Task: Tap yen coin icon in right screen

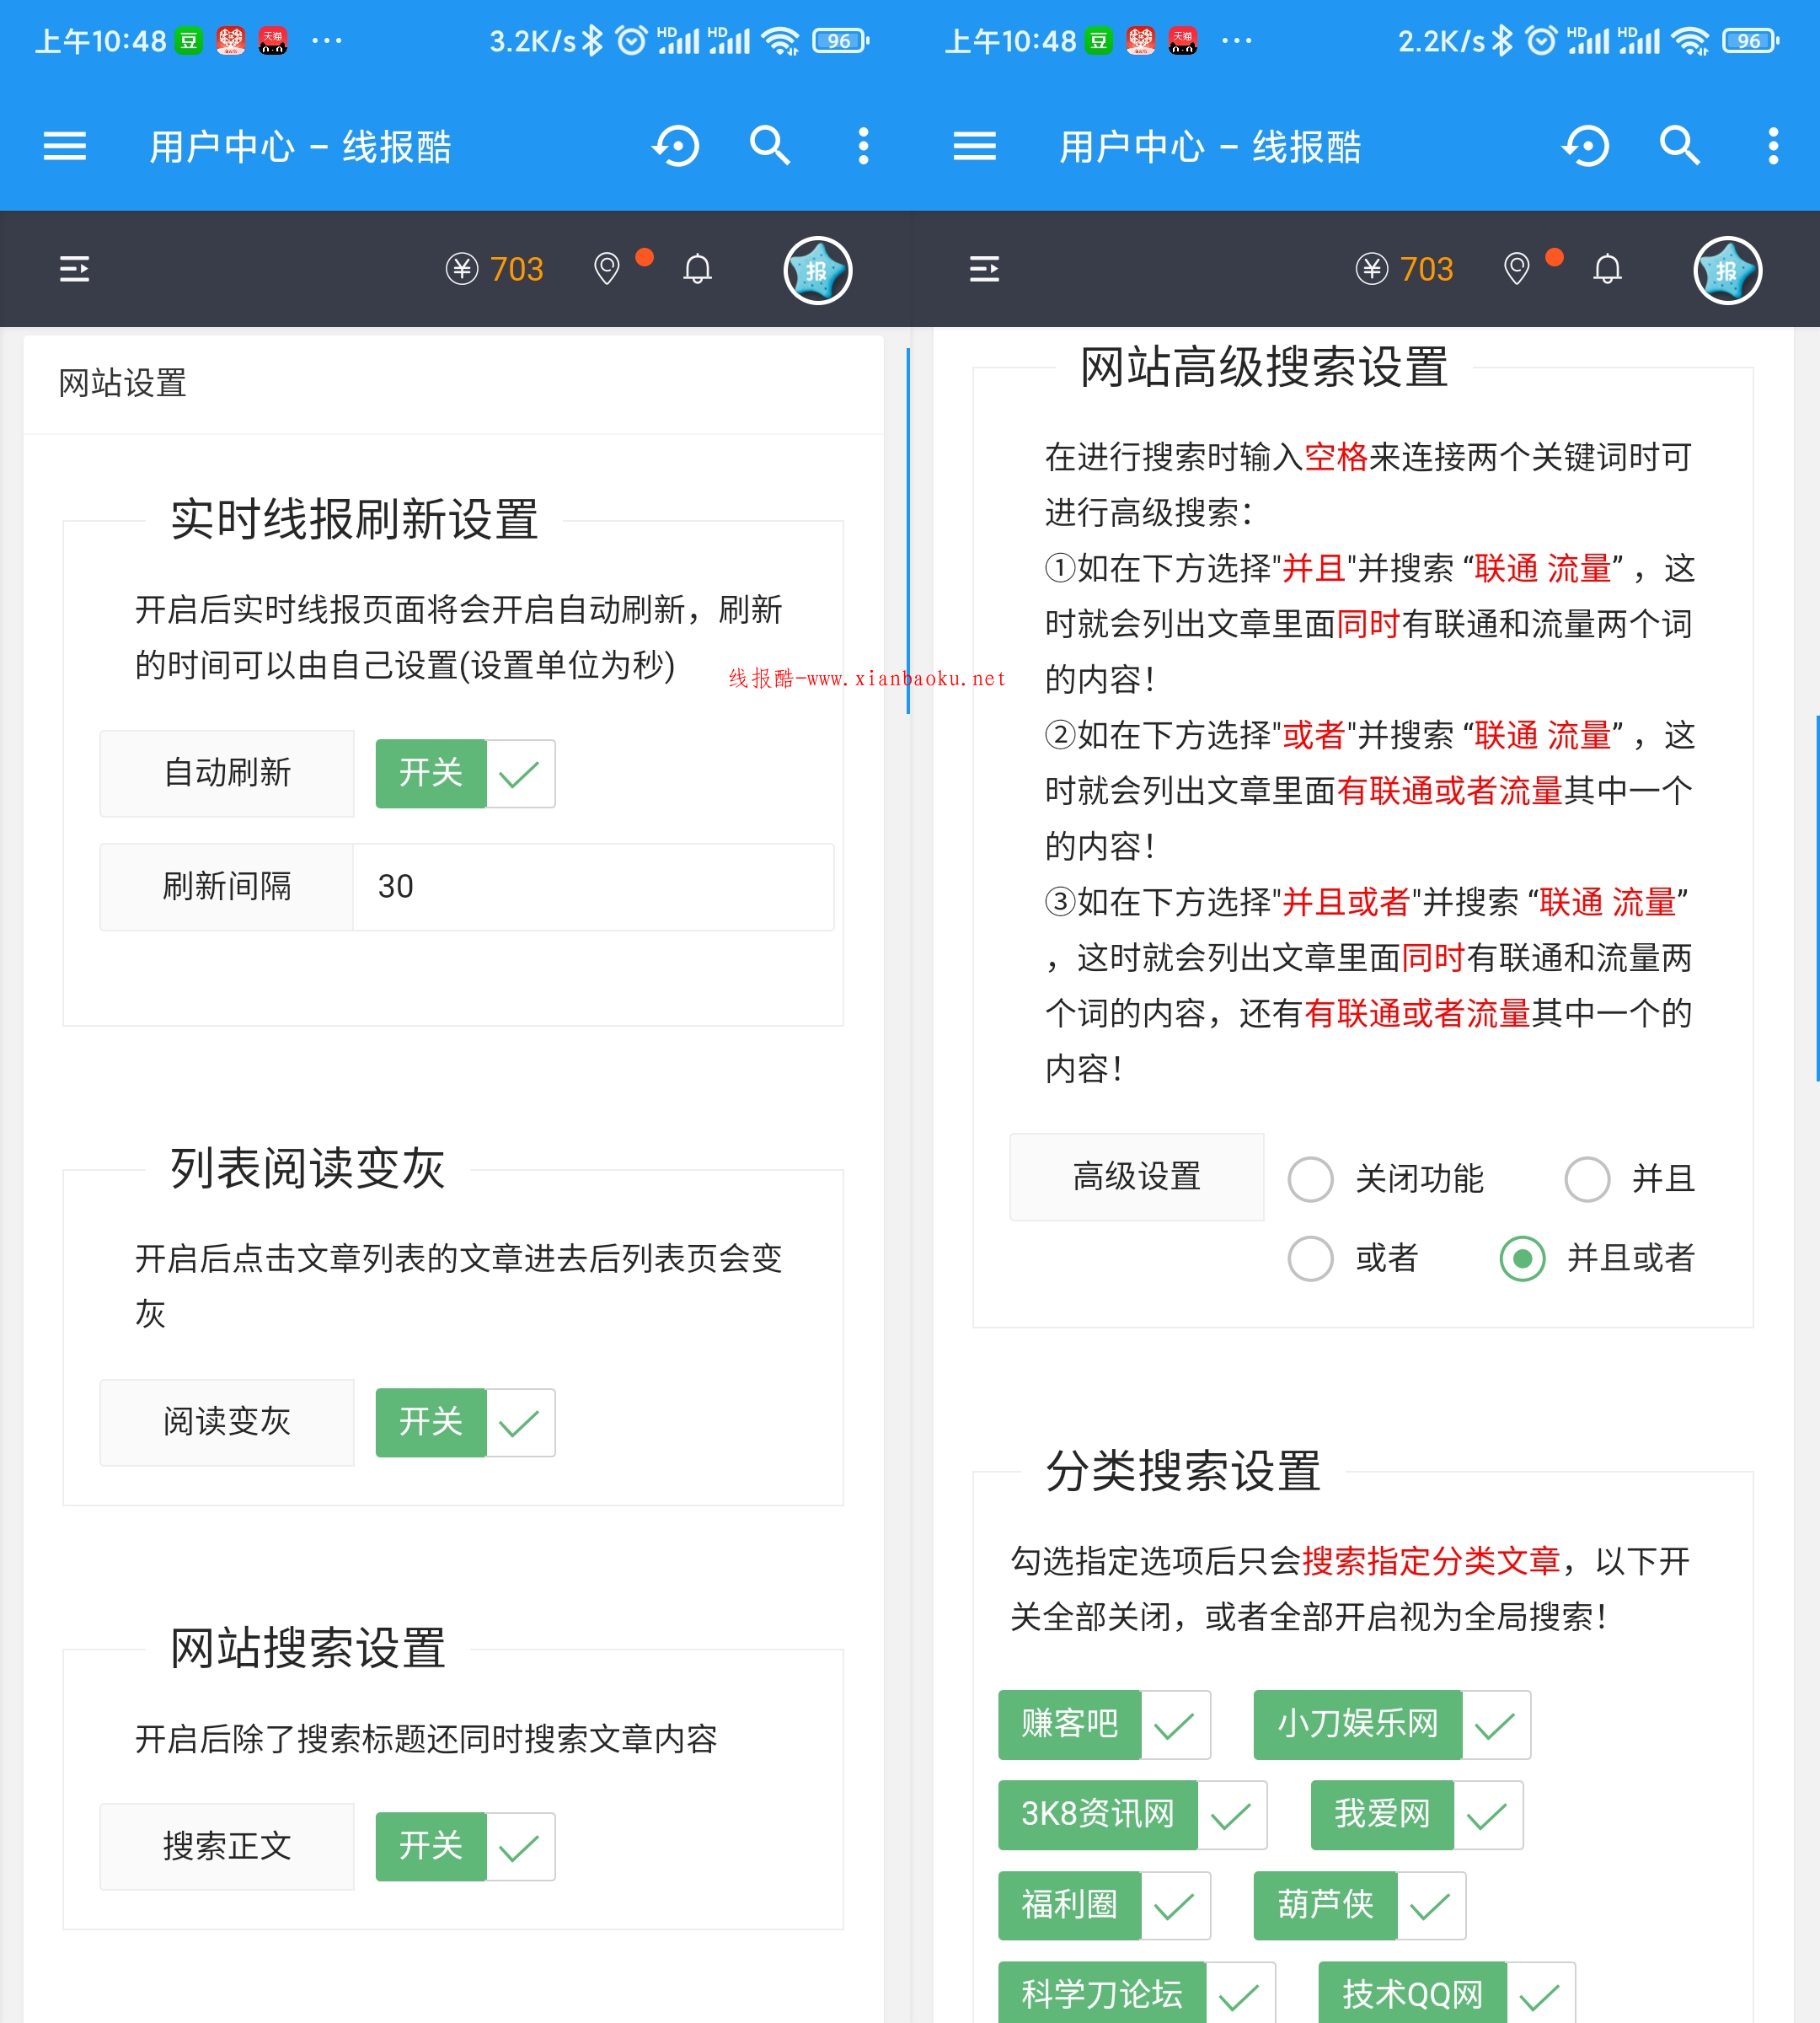Action: point(1372,269)
